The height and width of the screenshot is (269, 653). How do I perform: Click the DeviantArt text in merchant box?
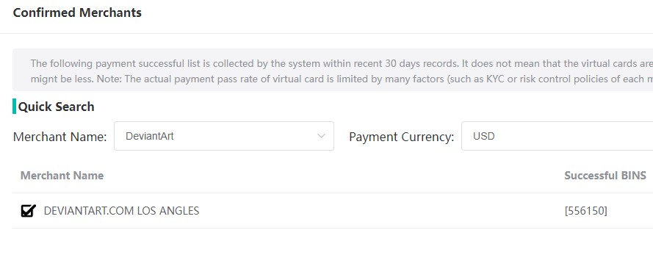(150, 136)
